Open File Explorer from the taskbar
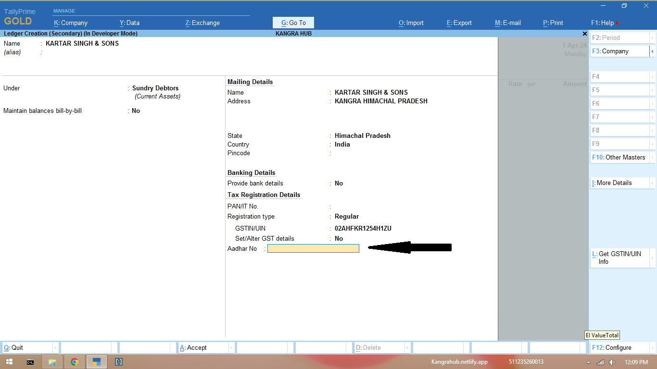The width and height of the screenshot is (657, 369). point(52,362)
